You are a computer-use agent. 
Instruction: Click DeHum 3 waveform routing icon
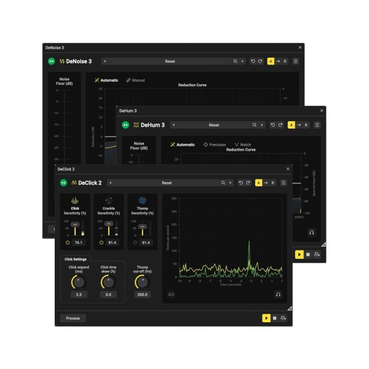point(317,255)
